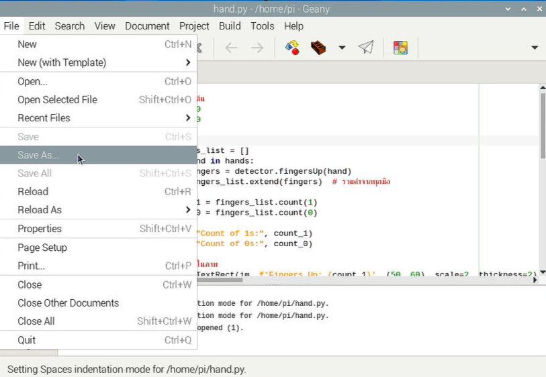Viewport: 546px width, 377px height.
Task: Open the Document menu
Action: tap(147, 26)
